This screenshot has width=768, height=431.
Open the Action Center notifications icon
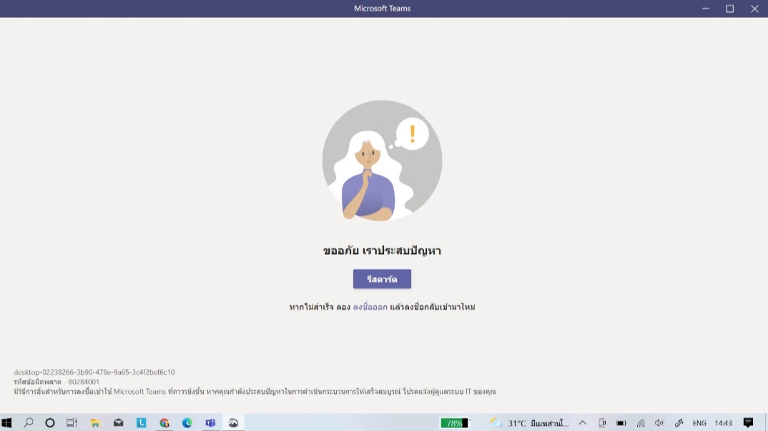coord(748,422)
